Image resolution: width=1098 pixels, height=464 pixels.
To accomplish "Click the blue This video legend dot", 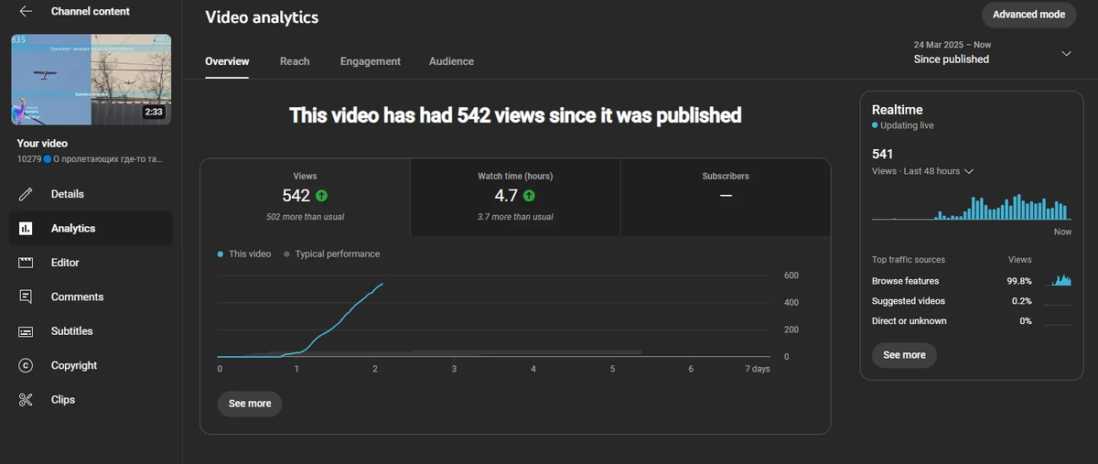I will [221, 254].
